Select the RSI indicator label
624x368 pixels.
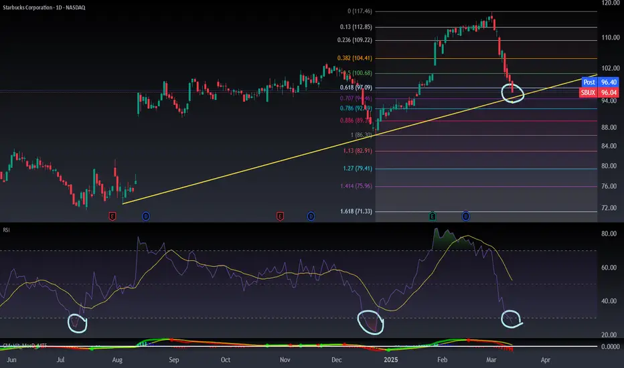click(x=7, y=230)
